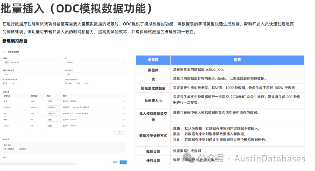Edit rule details for the Sex field
The width and height of the screenshot is (315, 171).
pos(123,114)
